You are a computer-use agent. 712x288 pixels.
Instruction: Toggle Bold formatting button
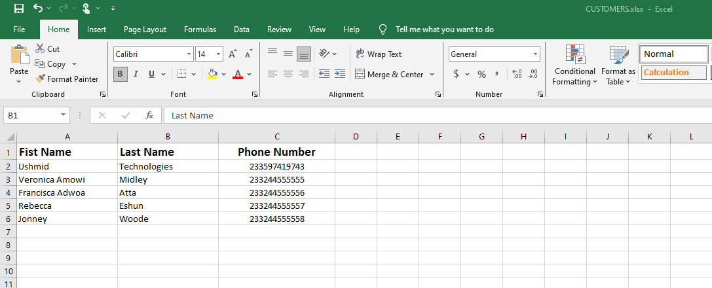(x=120, y=74)
